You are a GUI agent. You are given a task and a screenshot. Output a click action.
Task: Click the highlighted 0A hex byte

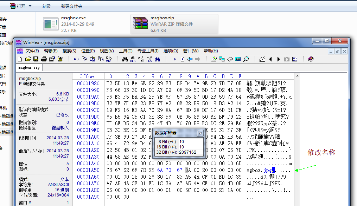point(188,170)
